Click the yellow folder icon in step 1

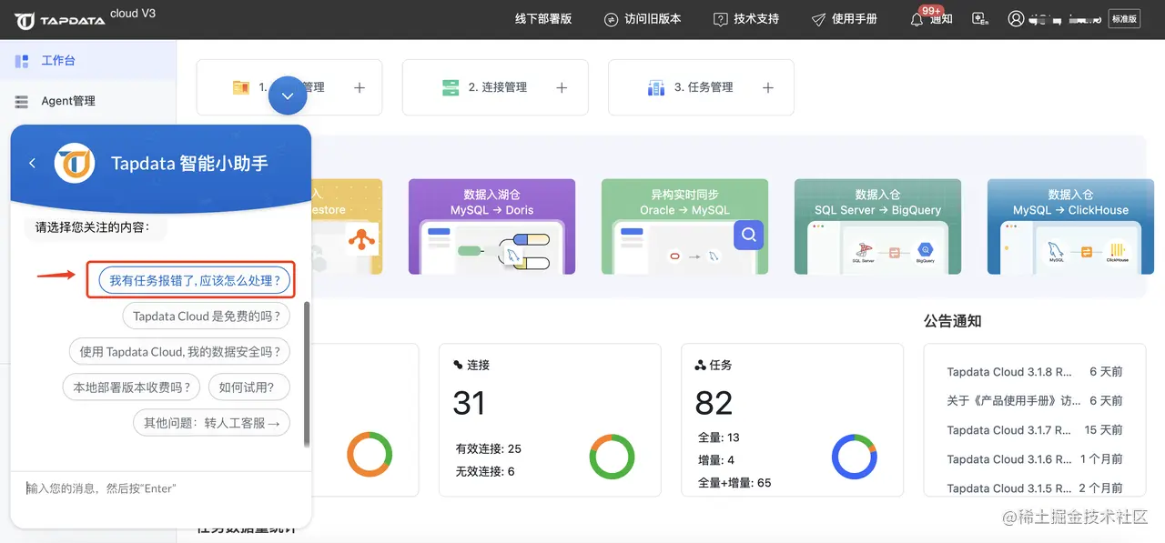pyautogui.click(x=241, y=87)
